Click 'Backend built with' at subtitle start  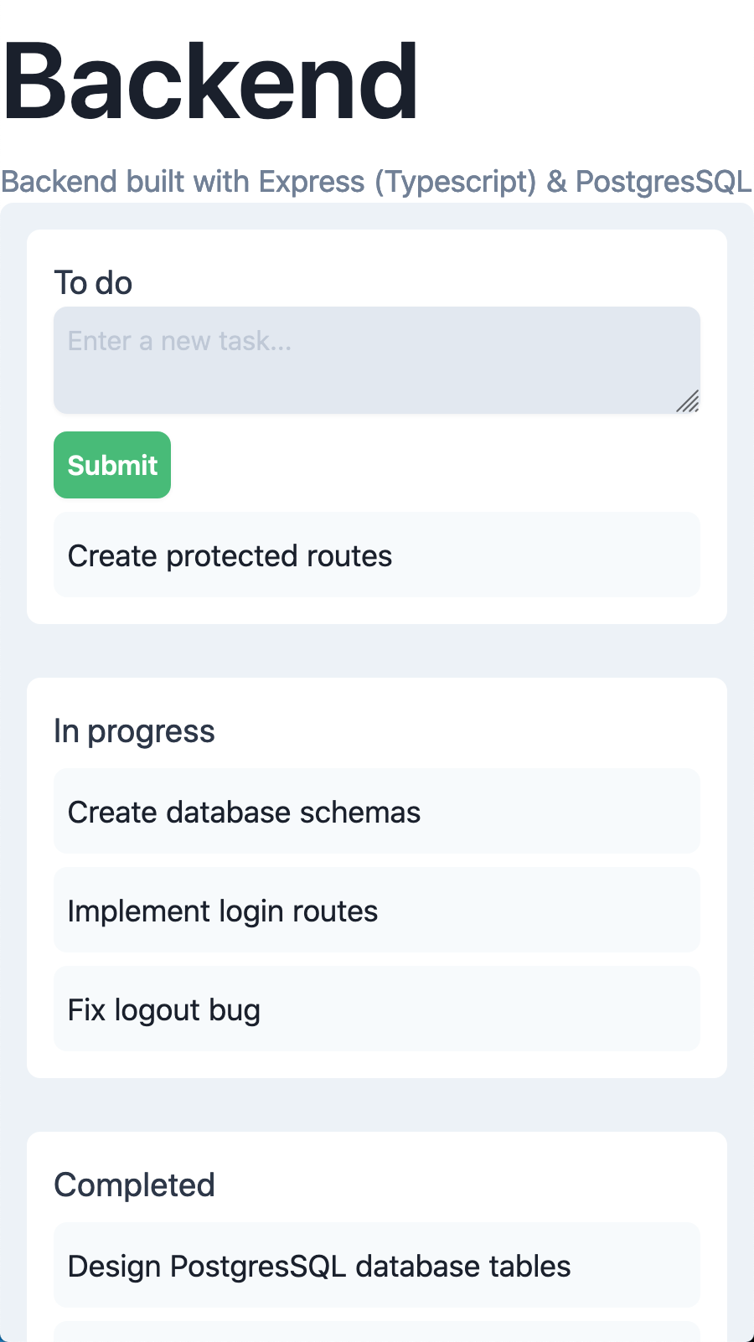tap(125, 182)
